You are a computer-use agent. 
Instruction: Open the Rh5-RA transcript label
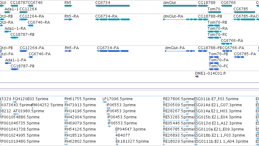72,16
